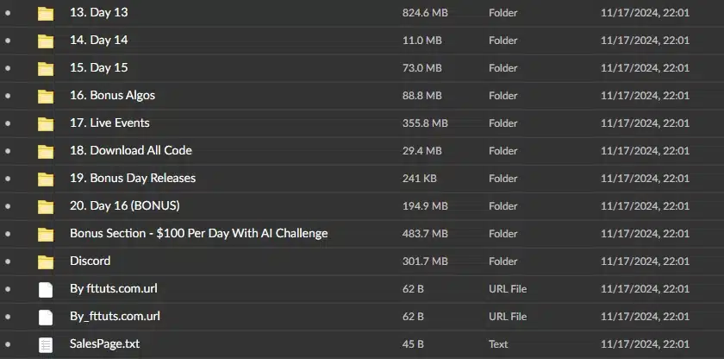
Task: Select the bullet marker beside By_fttuts.com.url
Action: click(8, 317)
